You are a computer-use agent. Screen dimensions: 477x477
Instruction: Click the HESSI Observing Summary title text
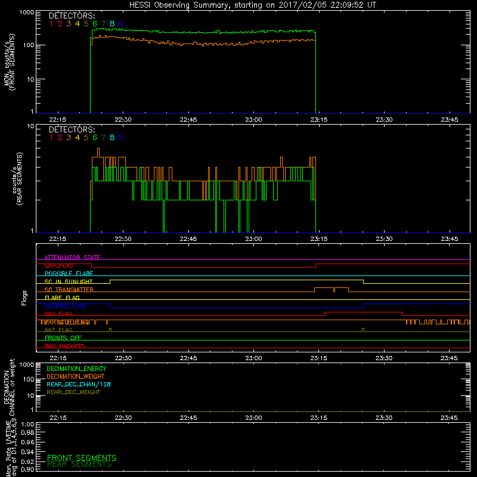click(252, 5)
